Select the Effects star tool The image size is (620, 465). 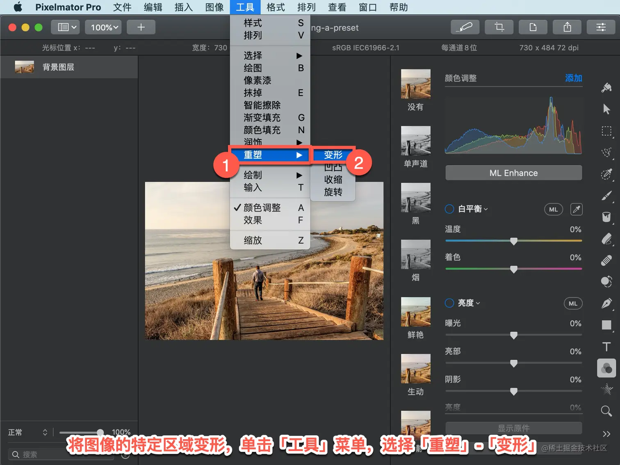click(x=606, y=389)
